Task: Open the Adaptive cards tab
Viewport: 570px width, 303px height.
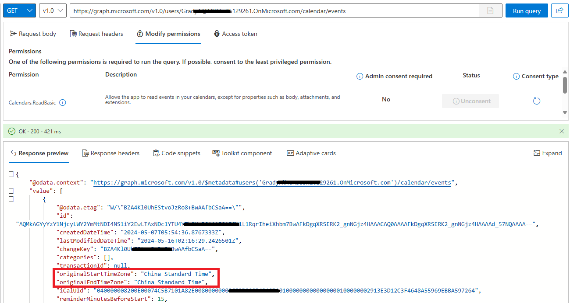Action: [311, 153]
